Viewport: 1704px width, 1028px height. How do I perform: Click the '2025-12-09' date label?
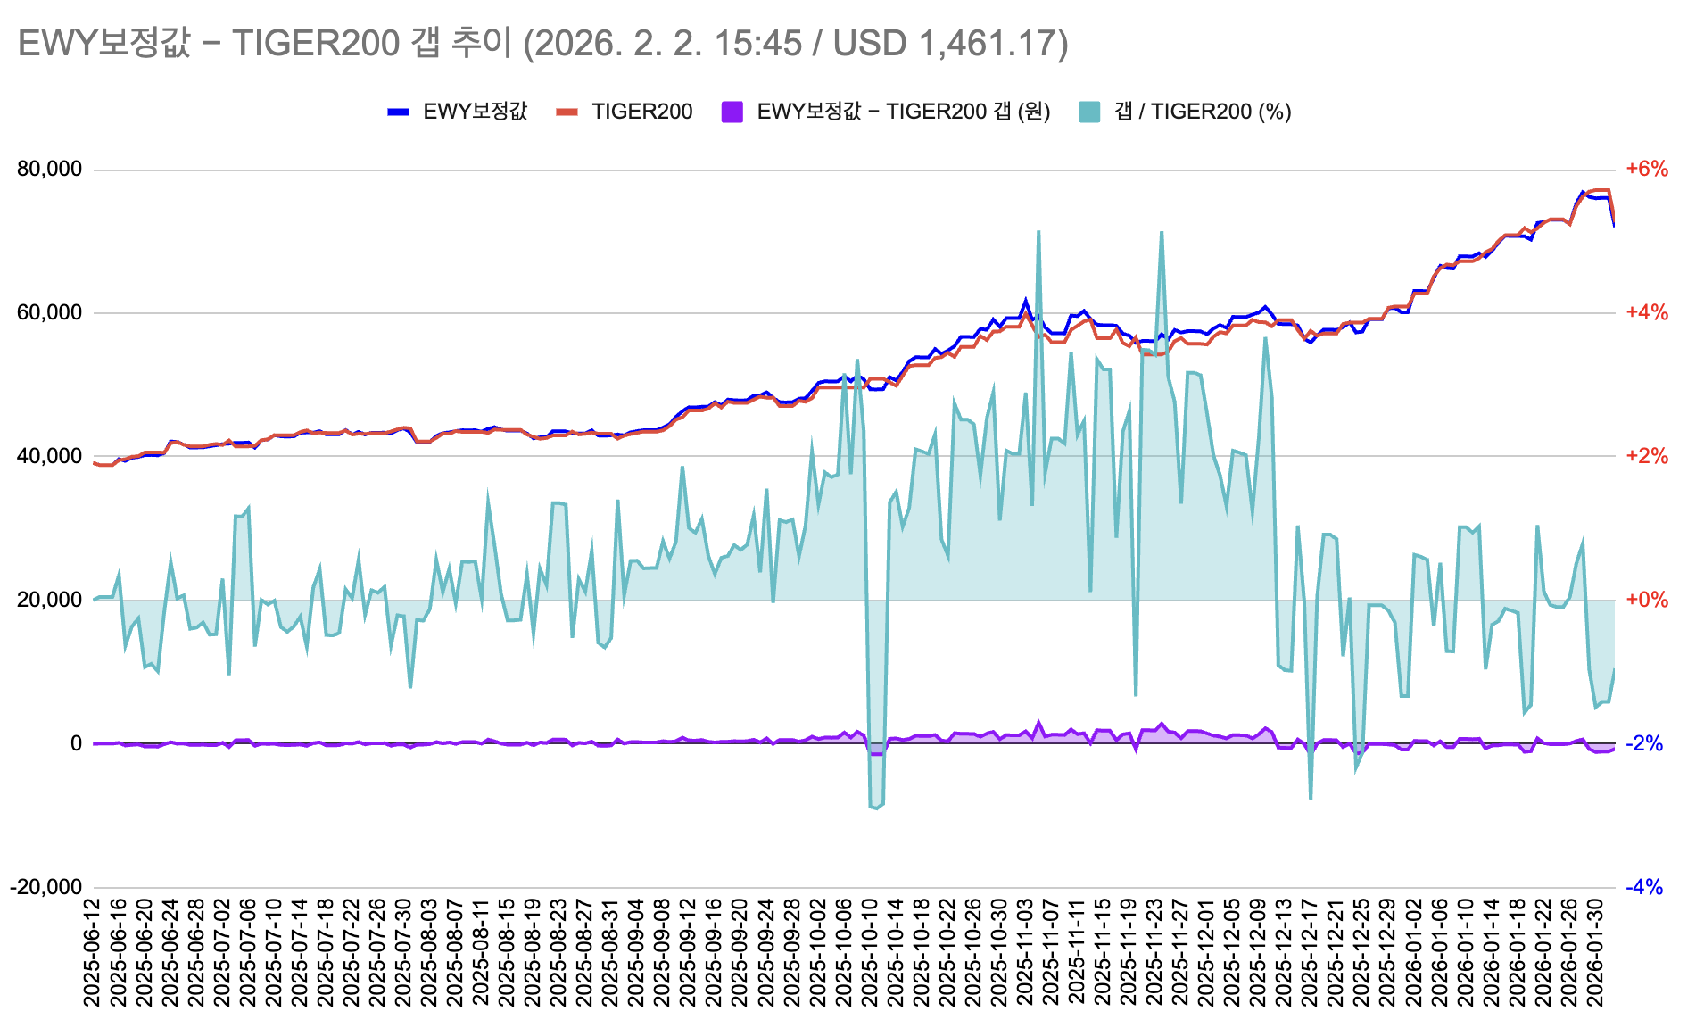point(1257,953)
